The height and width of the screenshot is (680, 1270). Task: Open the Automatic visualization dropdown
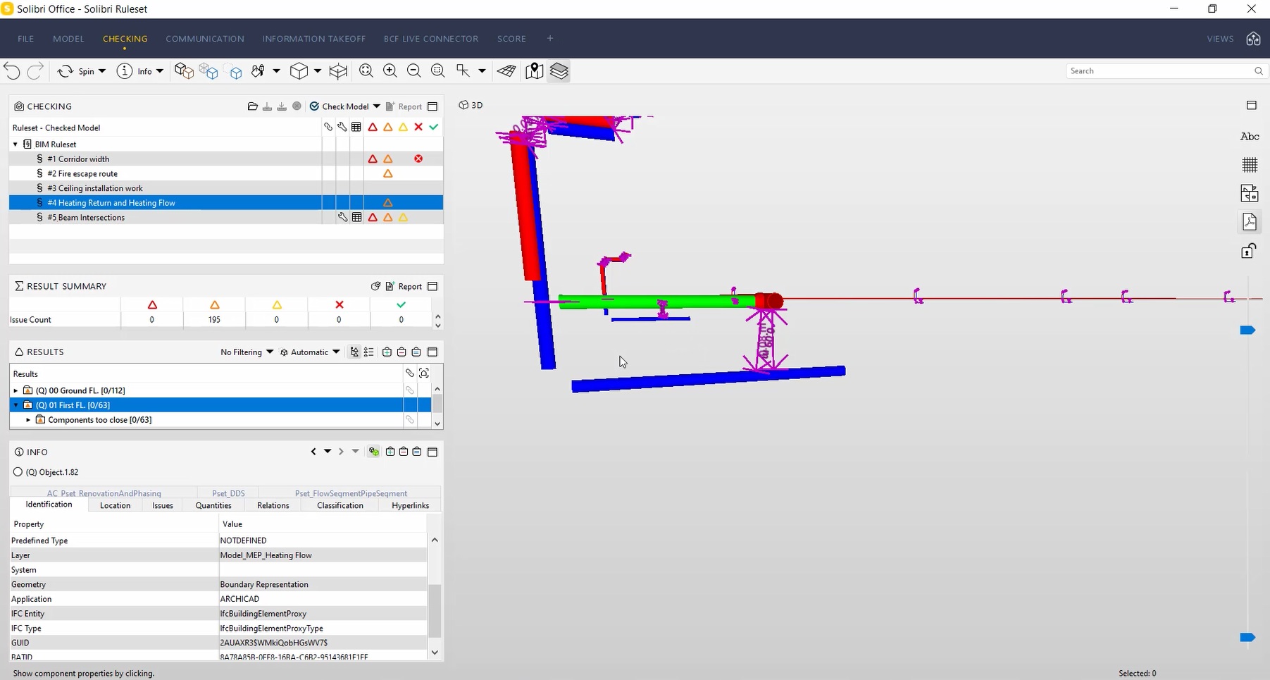(x=310, y=352)
